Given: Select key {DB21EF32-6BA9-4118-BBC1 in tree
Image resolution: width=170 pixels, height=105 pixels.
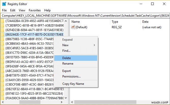Looking at the screenshot, I should coord(34,89).
